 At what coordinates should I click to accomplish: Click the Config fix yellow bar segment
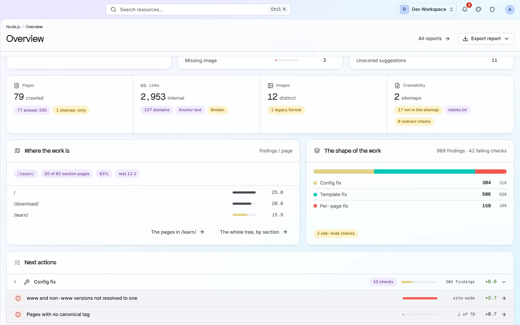344,172
